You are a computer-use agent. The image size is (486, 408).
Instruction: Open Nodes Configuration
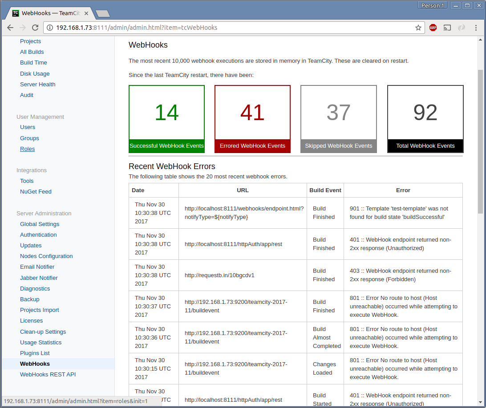46,256
